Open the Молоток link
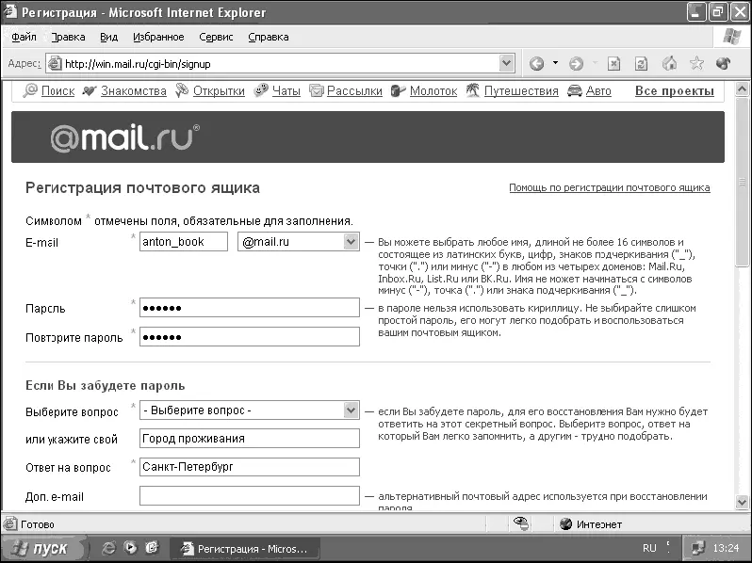Image resolution: width=752 pixels, height=563 pixels. pyautogui.click(x=433, y=90)
